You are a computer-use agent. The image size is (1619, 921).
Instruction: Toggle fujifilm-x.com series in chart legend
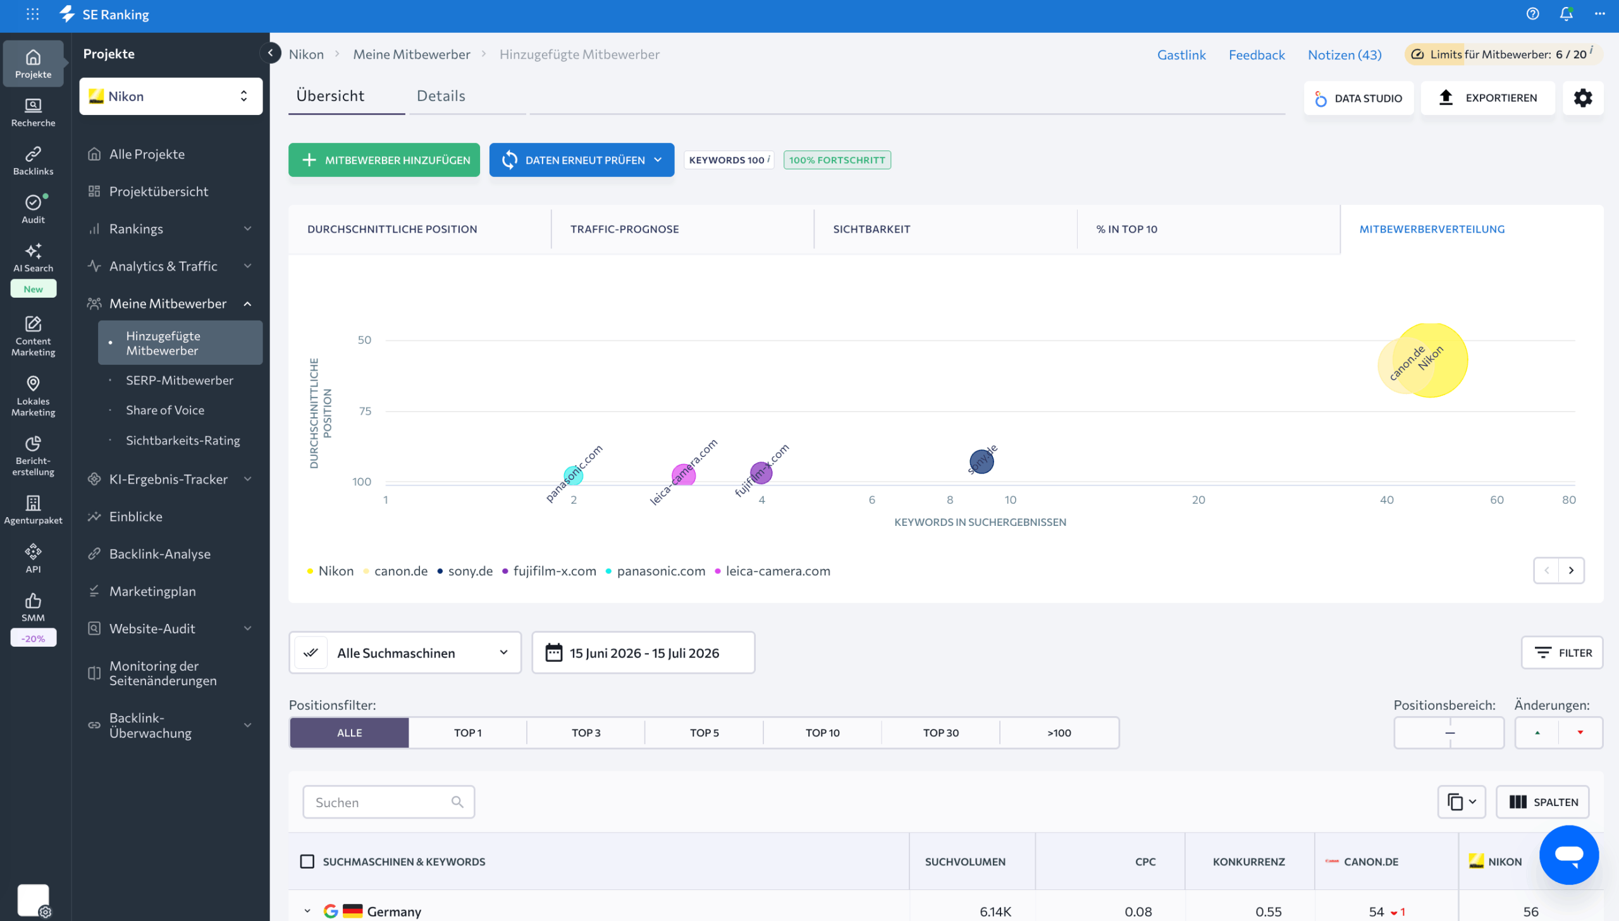point(549,571)
